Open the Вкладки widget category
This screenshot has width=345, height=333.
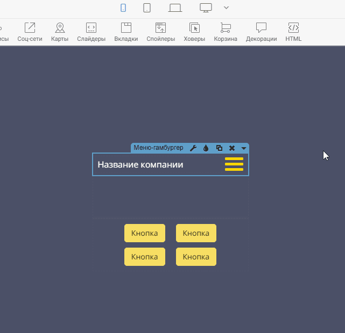pos(126,32)
